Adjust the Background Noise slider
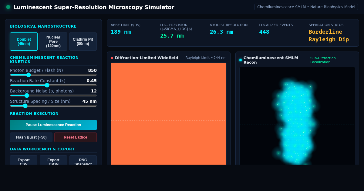Viewport: 364px width, 191px height. (x=53, y=95)
